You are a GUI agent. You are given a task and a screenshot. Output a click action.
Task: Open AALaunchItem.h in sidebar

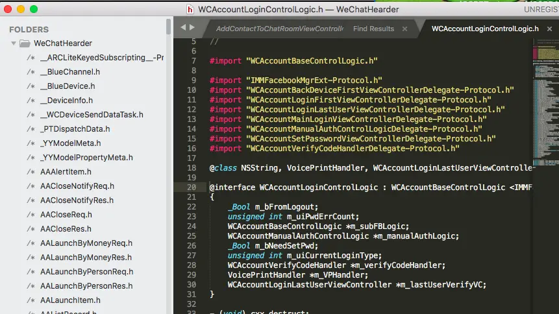[70, 300]
